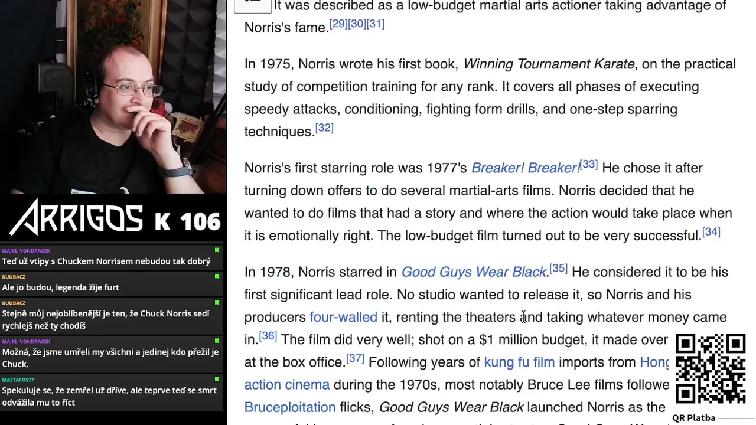Open the 'Bruceploitation' link

[289, 407]
